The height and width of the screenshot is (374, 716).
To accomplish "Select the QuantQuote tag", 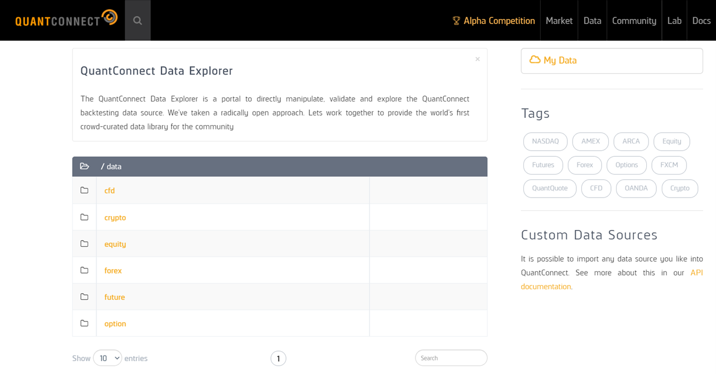I will (550, 188).
